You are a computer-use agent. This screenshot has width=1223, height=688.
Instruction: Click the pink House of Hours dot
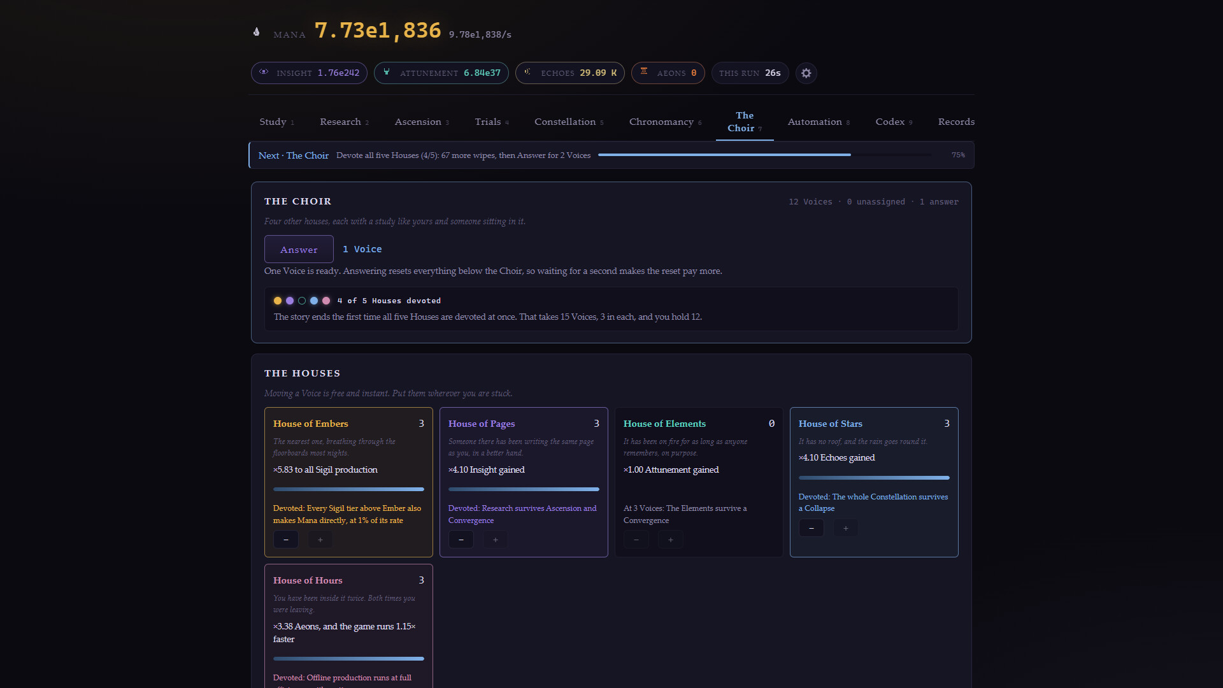click(326, 301)
